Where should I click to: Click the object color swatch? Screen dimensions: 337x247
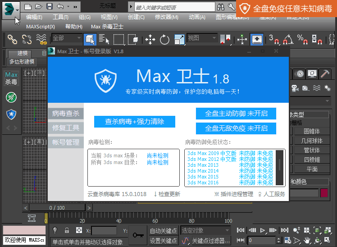tap(324, 193)
